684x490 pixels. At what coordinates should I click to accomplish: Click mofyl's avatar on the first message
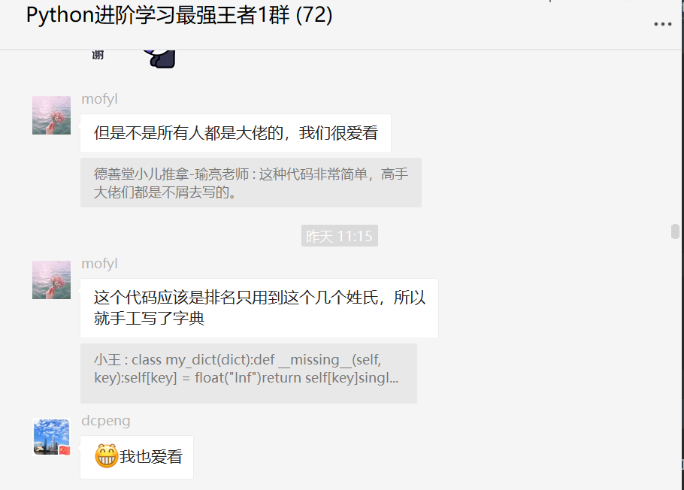tap(51, 115)
